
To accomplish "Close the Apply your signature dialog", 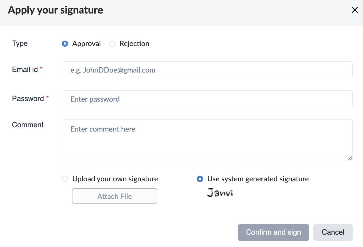I will (x=355, y=10).
